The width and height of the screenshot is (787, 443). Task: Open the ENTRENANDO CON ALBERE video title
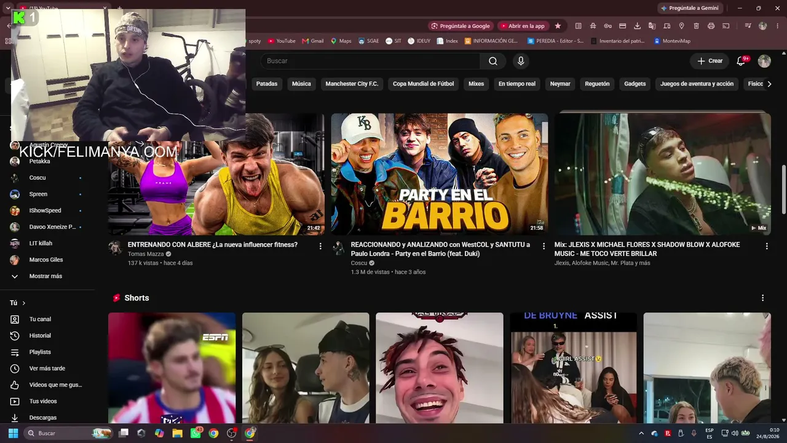[x=213, y=245]
